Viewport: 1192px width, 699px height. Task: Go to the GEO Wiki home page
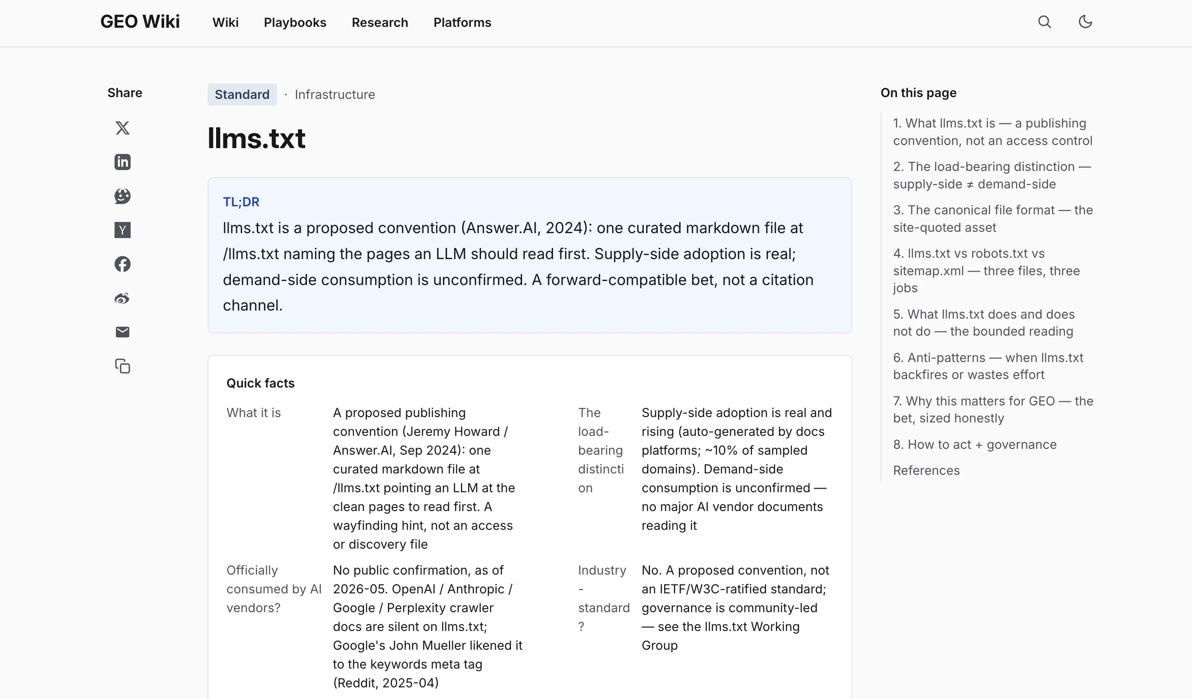pyautogui.click(x=140, y=22)
